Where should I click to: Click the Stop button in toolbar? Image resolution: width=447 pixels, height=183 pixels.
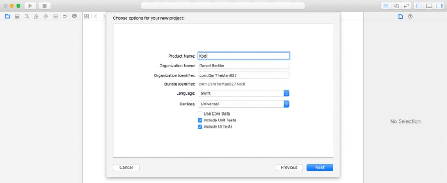tap(44, 6)
